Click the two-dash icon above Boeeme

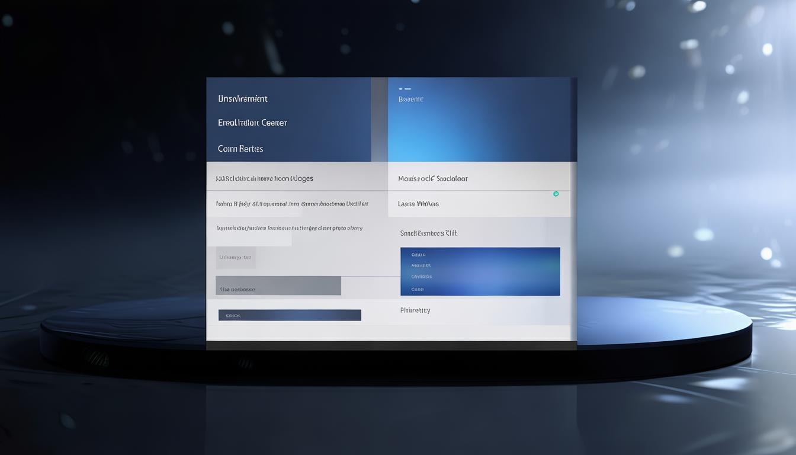405,89
